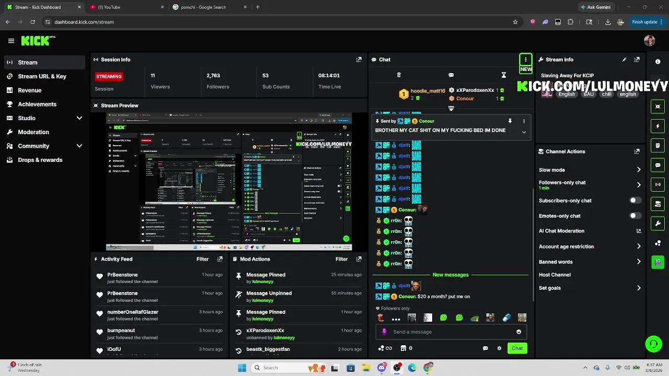The width and height of the screenshot is (669, 376).
Task: Open the Achievements sidebar item
Action: pyautogui.click(x=44, y=104)
